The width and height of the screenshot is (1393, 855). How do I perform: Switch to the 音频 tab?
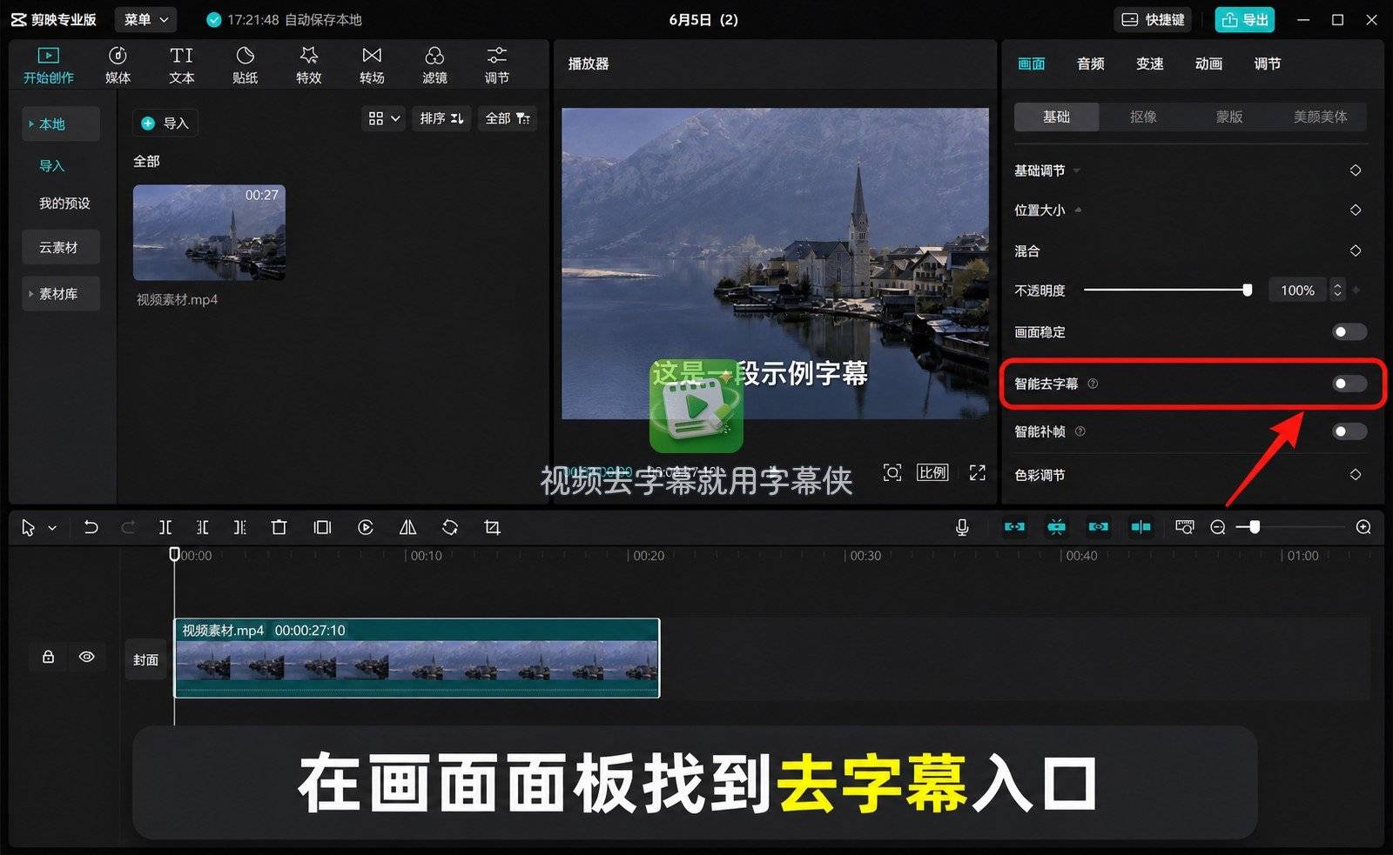(x=1090, y=63)
